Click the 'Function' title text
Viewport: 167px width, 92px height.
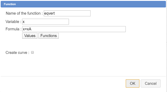10,4
